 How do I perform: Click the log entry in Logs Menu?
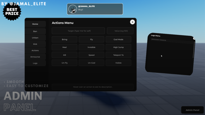click(172, 41)
